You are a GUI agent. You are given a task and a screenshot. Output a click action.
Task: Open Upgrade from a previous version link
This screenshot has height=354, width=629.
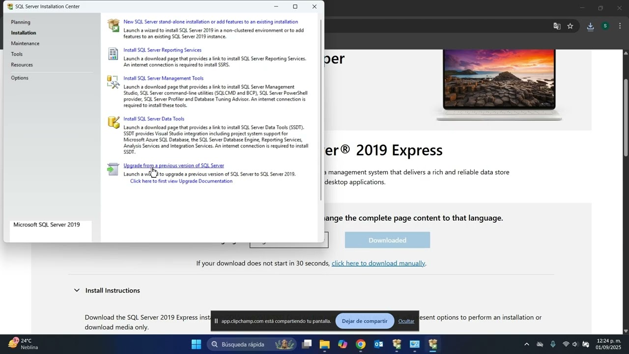click(173, 165)
